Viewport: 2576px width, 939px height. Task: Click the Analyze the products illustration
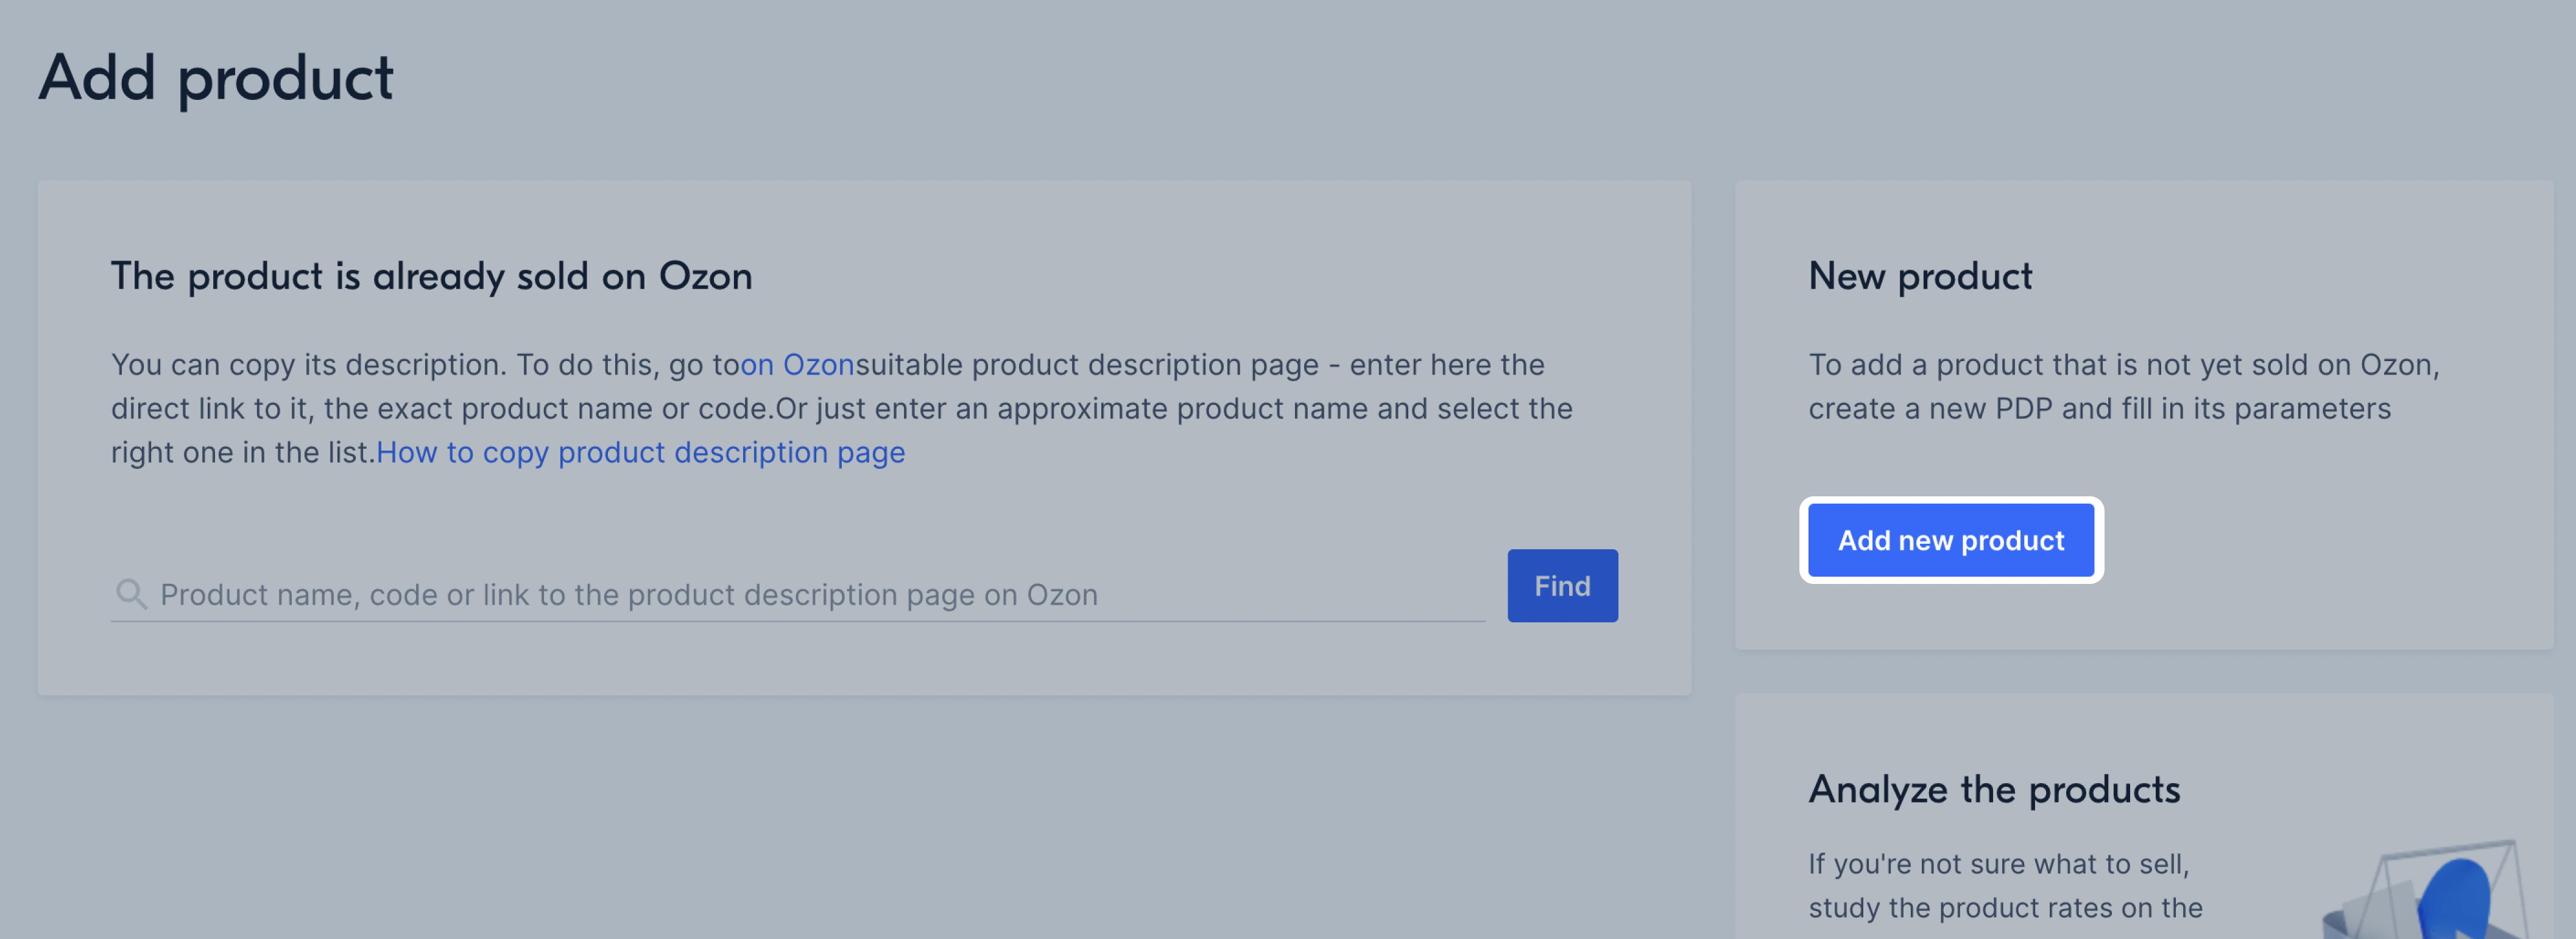coord(2425,889)
